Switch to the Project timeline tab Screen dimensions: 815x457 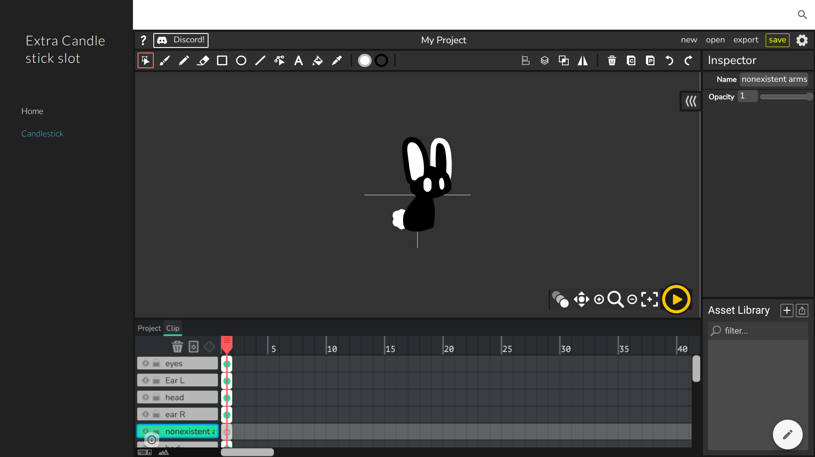[x=149, y=328]
